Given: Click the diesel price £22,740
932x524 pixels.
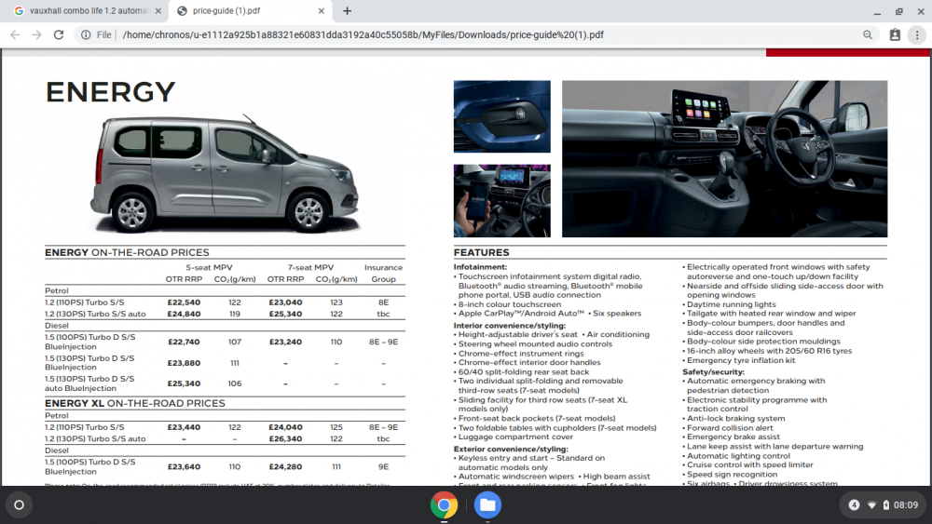Looking at the screenshot, I should 184,342.
